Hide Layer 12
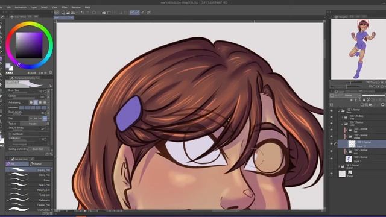The height and width of the screenshot is (217, 386). 331,144
